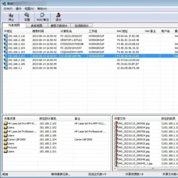Click the computer icon for 192.168.2.100
Image resolution: width=178 pixels, height=178 pixels.
point(6,60)
